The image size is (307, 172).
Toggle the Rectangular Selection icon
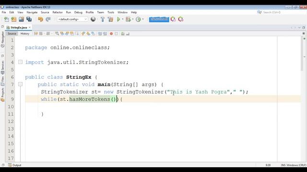pos(77,33)
